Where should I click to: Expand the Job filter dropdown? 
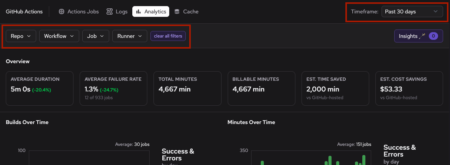[x=96, y=36]
